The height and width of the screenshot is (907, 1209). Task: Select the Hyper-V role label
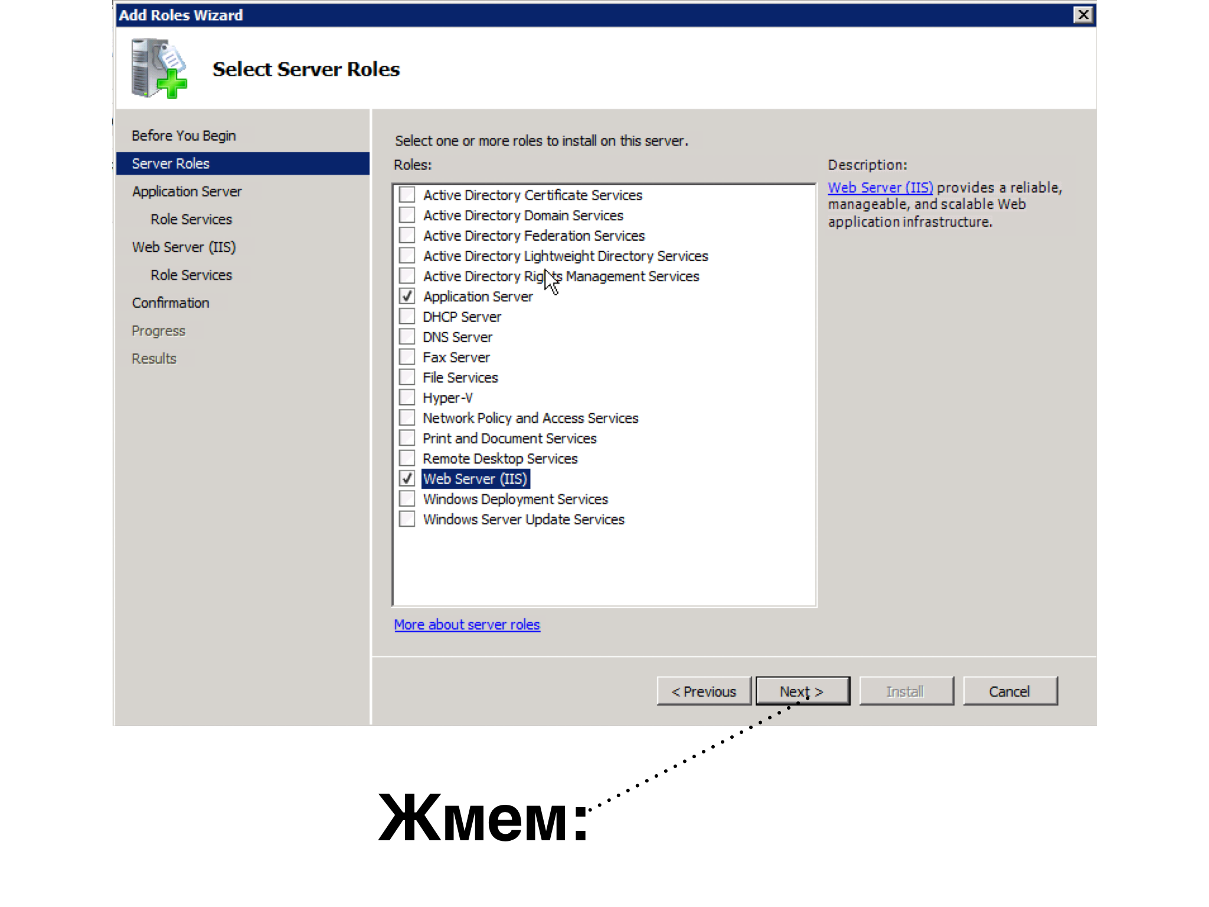point(447,398)
